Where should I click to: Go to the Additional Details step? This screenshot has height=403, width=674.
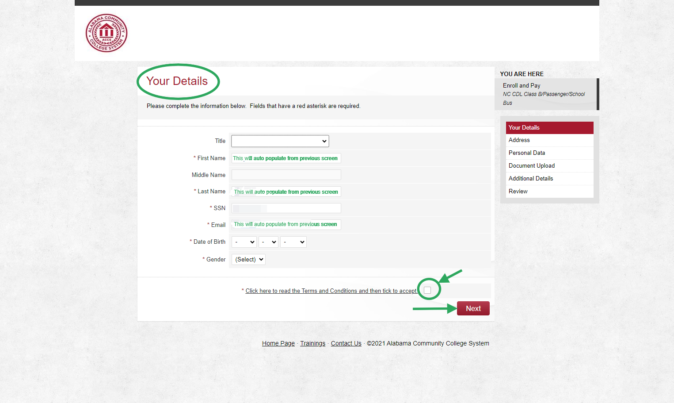pyautogui.click(x=549, y=179)
